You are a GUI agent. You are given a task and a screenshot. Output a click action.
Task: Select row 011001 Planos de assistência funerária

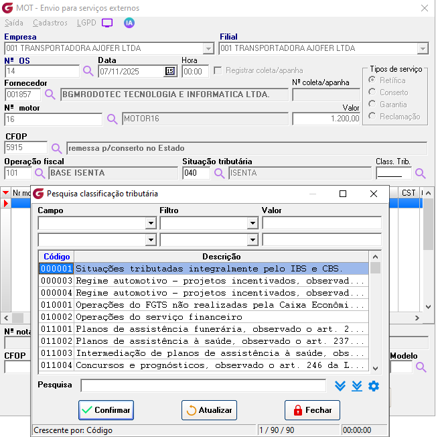(x=204, y=329)
